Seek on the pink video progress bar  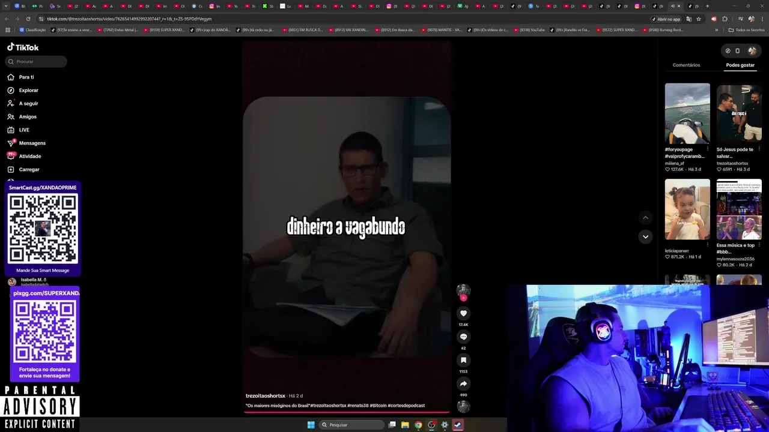pos(347,412)
